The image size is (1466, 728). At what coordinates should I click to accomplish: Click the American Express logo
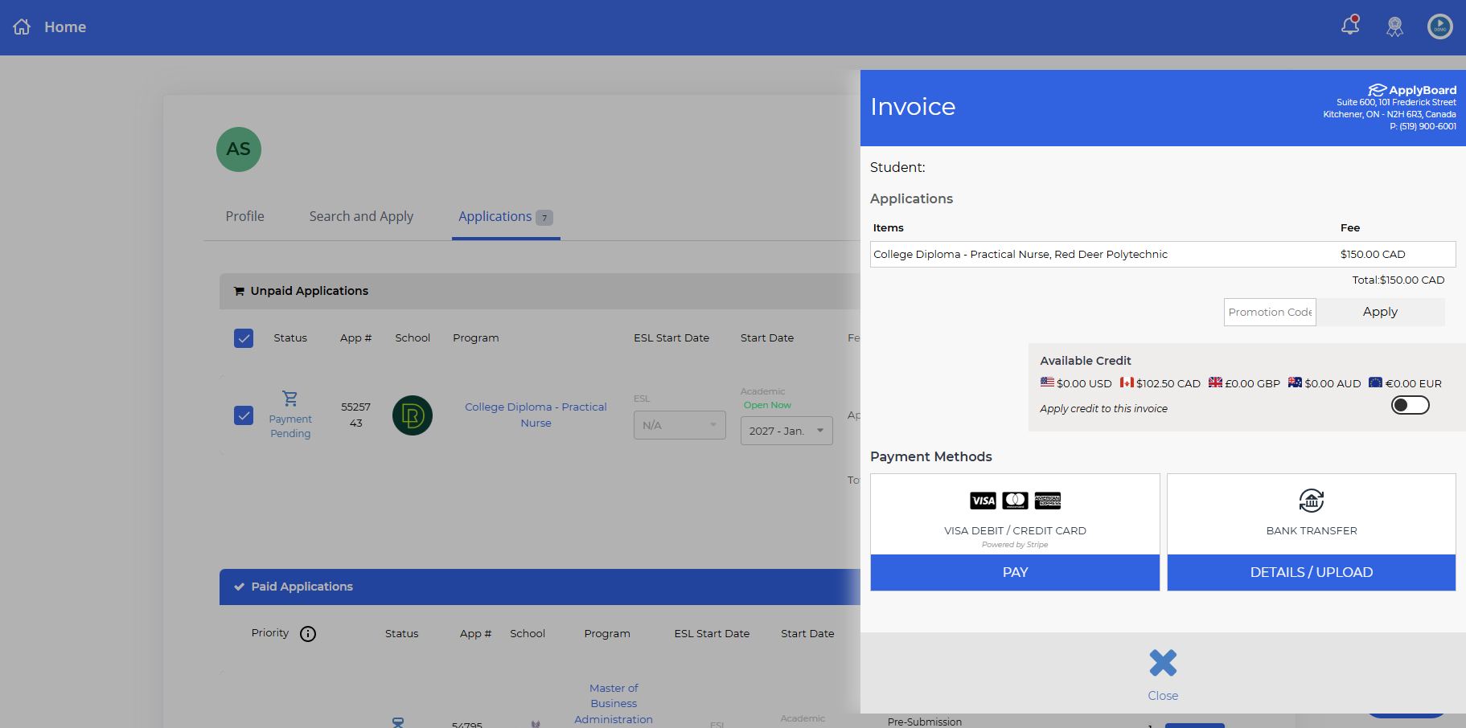[1048, 501]
